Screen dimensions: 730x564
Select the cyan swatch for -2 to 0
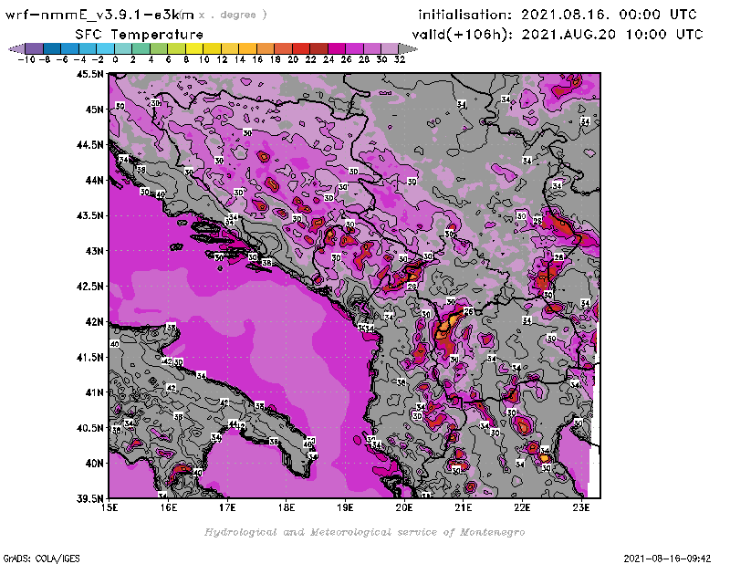[106, 48]
